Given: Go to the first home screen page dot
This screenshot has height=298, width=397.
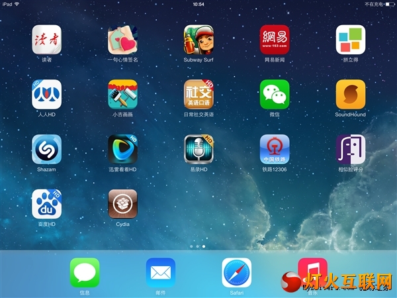Looking at the screenshot, I should [x=191, y=246].
